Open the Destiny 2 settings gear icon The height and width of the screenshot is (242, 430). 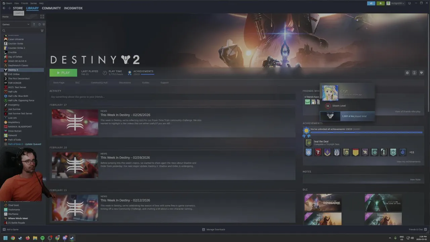pos(407,73)
